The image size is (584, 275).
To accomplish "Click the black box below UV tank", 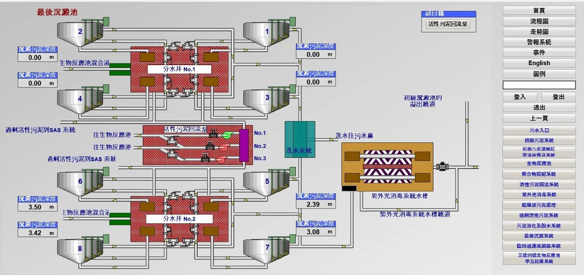I will coord(349,189).
